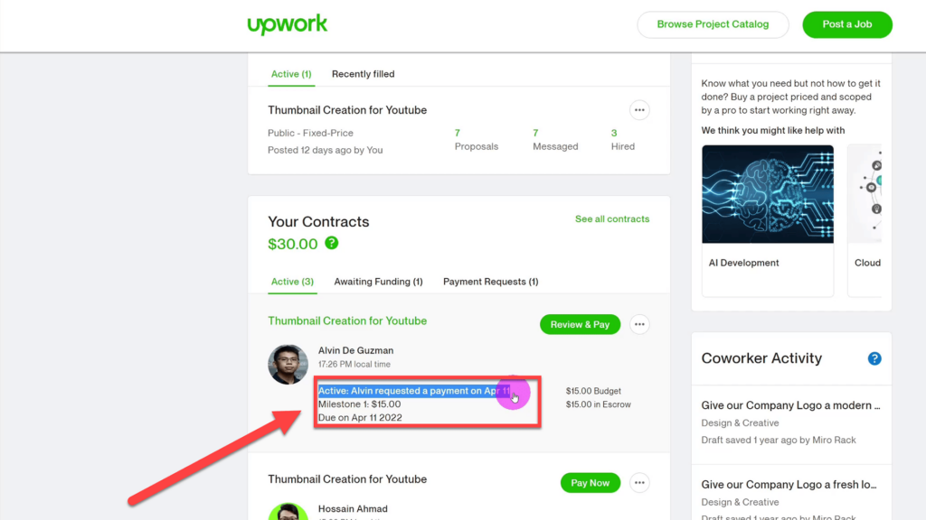Click Alvin De Guzman name
The image size is (926, 520).
point(355,350)
